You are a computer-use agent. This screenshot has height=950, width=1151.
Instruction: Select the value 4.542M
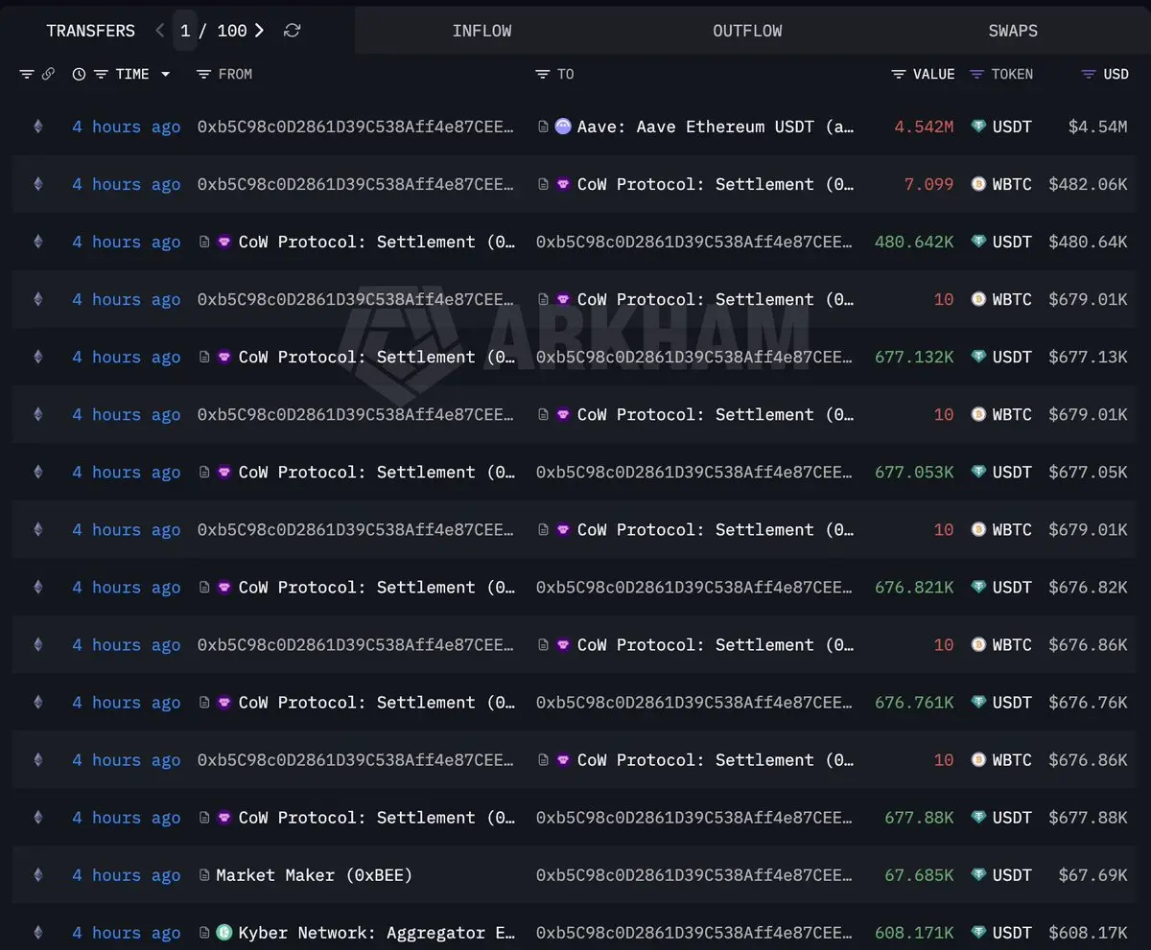pos(924,127)
